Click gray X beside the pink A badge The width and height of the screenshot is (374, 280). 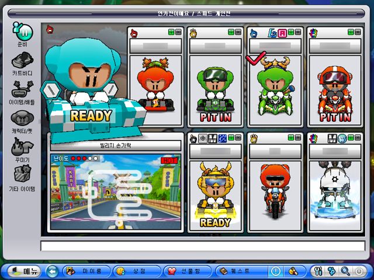298,32
